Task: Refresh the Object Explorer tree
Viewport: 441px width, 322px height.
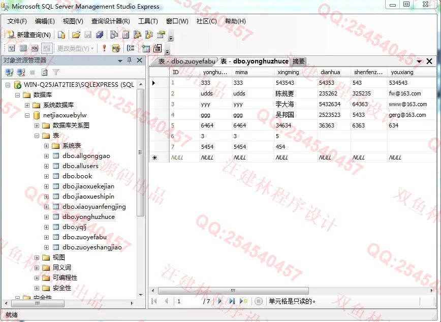Action: [44, 73]
